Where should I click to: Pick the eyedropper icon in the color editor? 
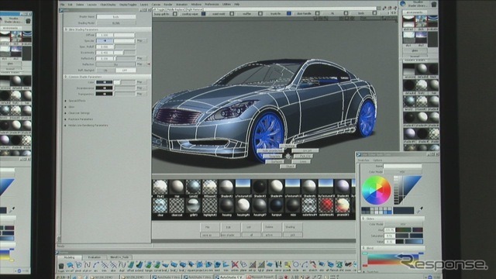tap(420, 210)
